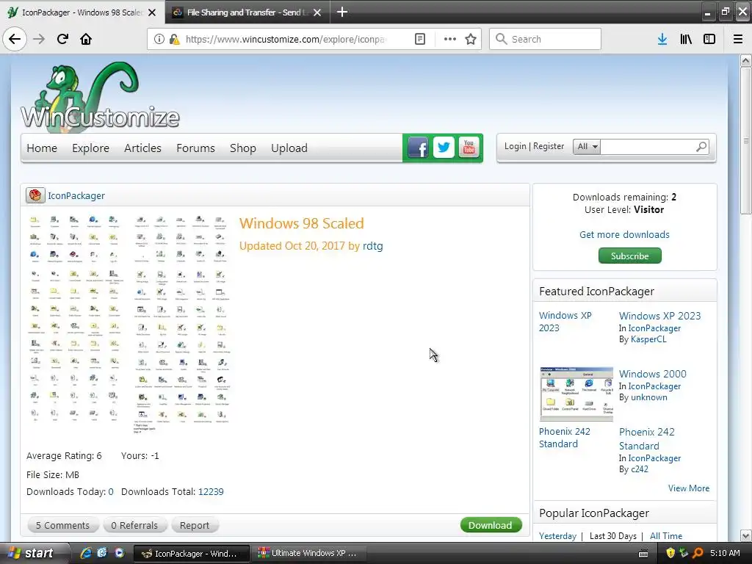Bookmark this page with the star icon
Image resolution: width=752 pixels, height=564 pixels.
coord(471,40)
